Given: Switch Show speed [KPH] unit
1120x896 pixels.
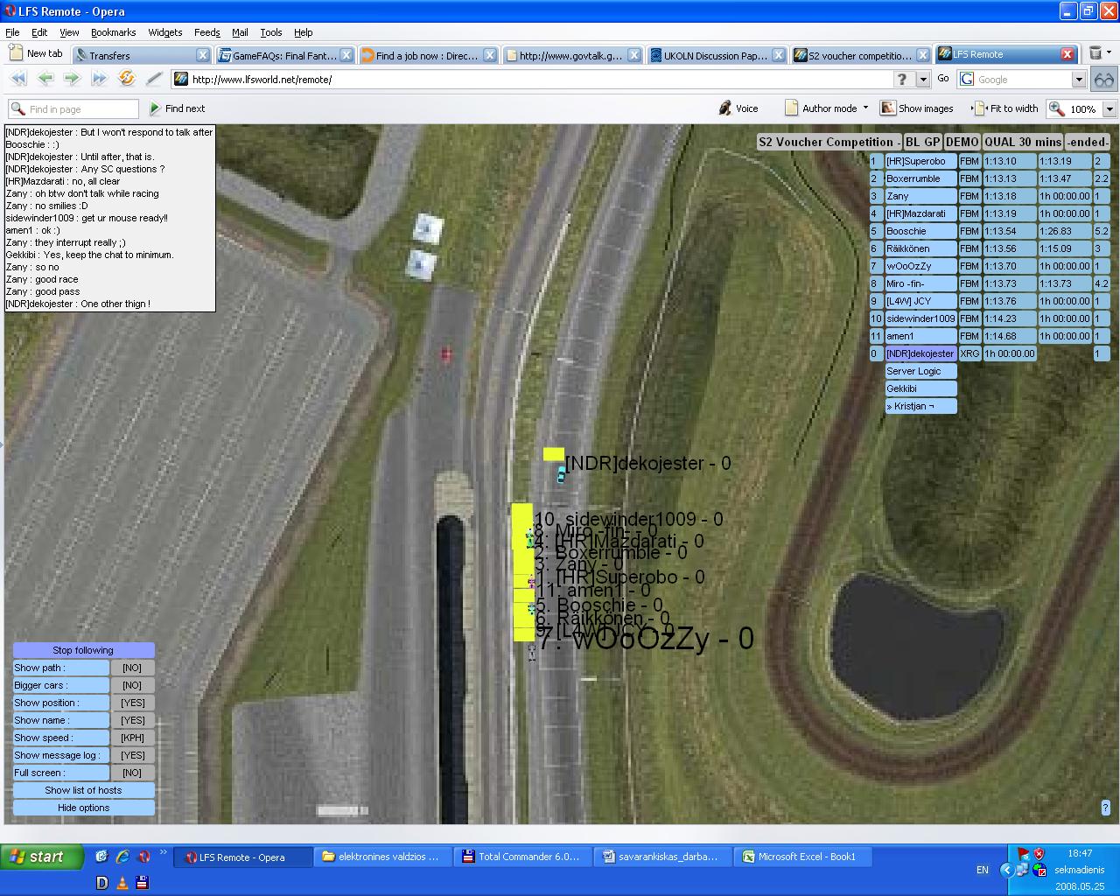Looking at the screenshot, I should [x=132, y=738].
